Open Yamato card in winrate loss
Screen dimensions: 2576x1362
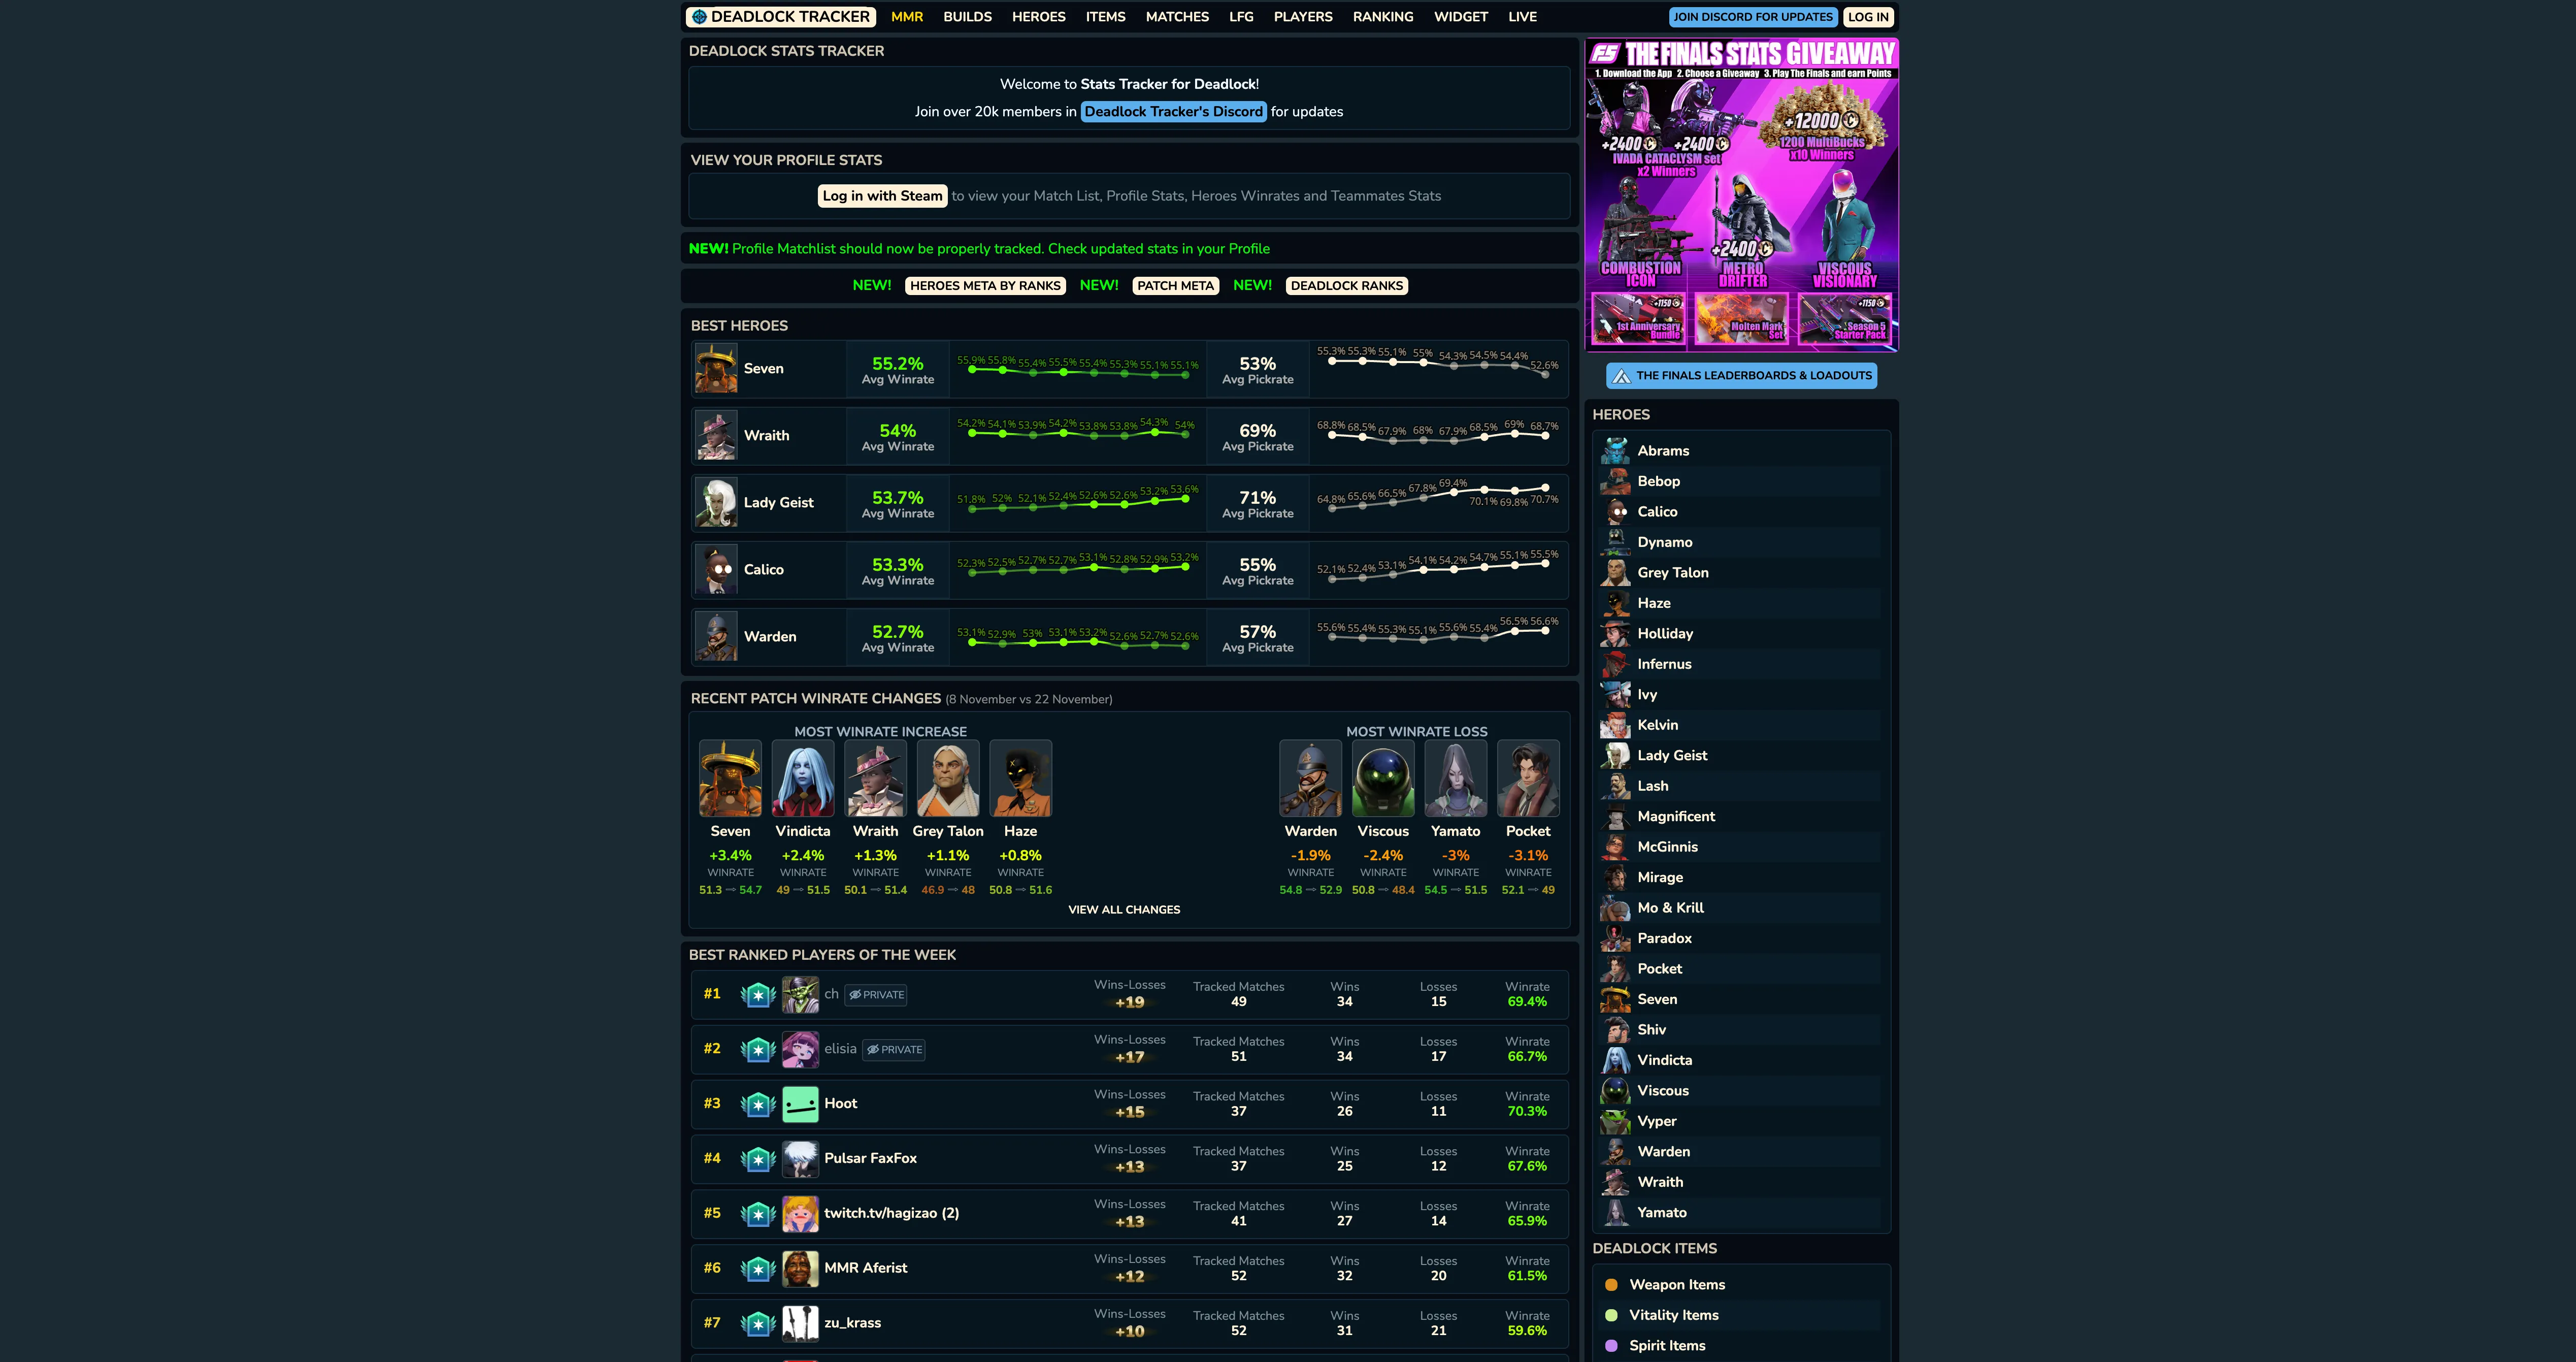pyautogui.click(x=1456, y=818)
